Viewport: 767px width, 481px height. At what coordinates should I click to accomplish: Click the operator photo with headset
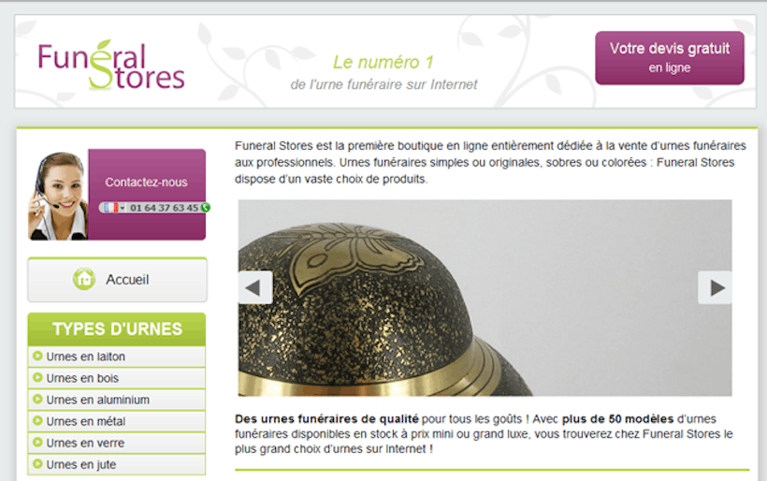pos(58,196)
